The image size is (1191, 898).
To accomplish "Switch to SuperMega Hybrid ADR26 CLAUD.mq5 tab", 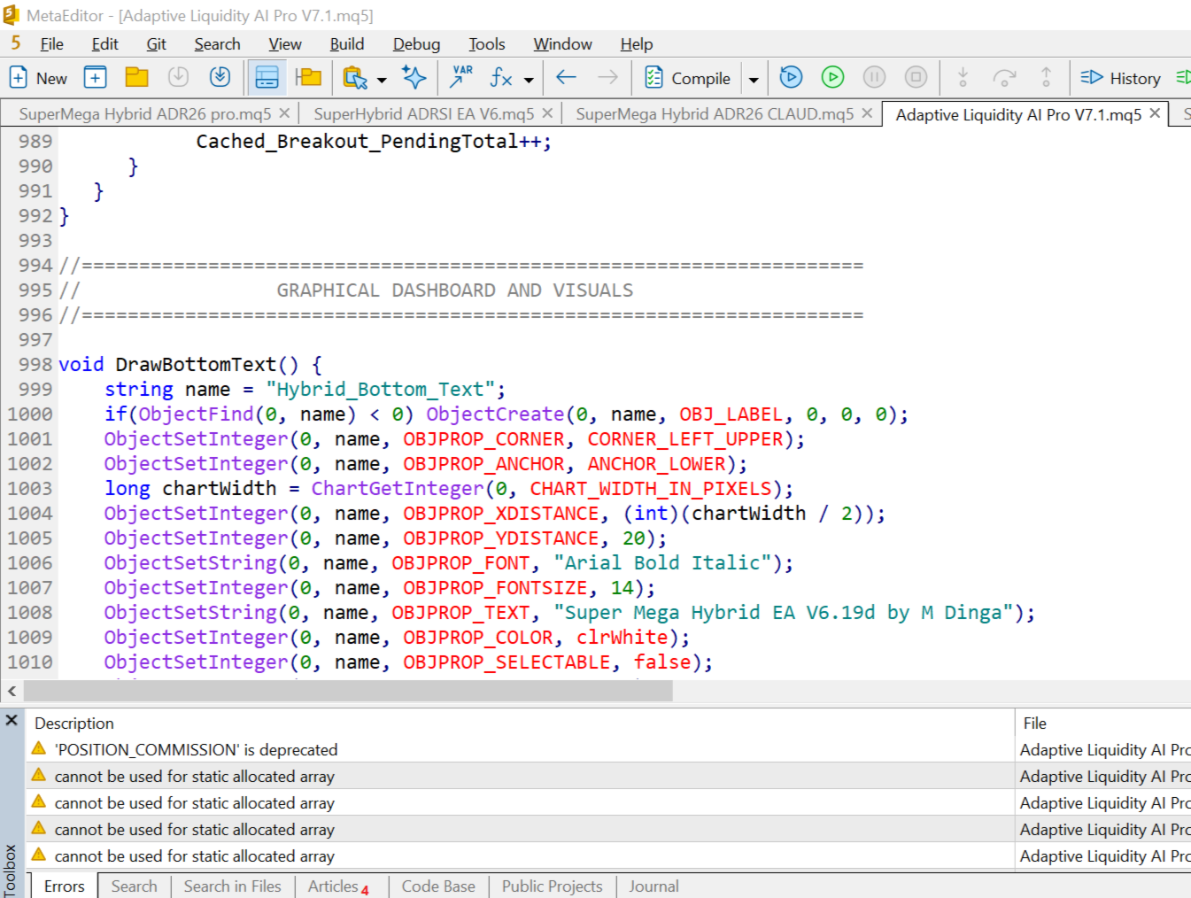I will (715, 114).
